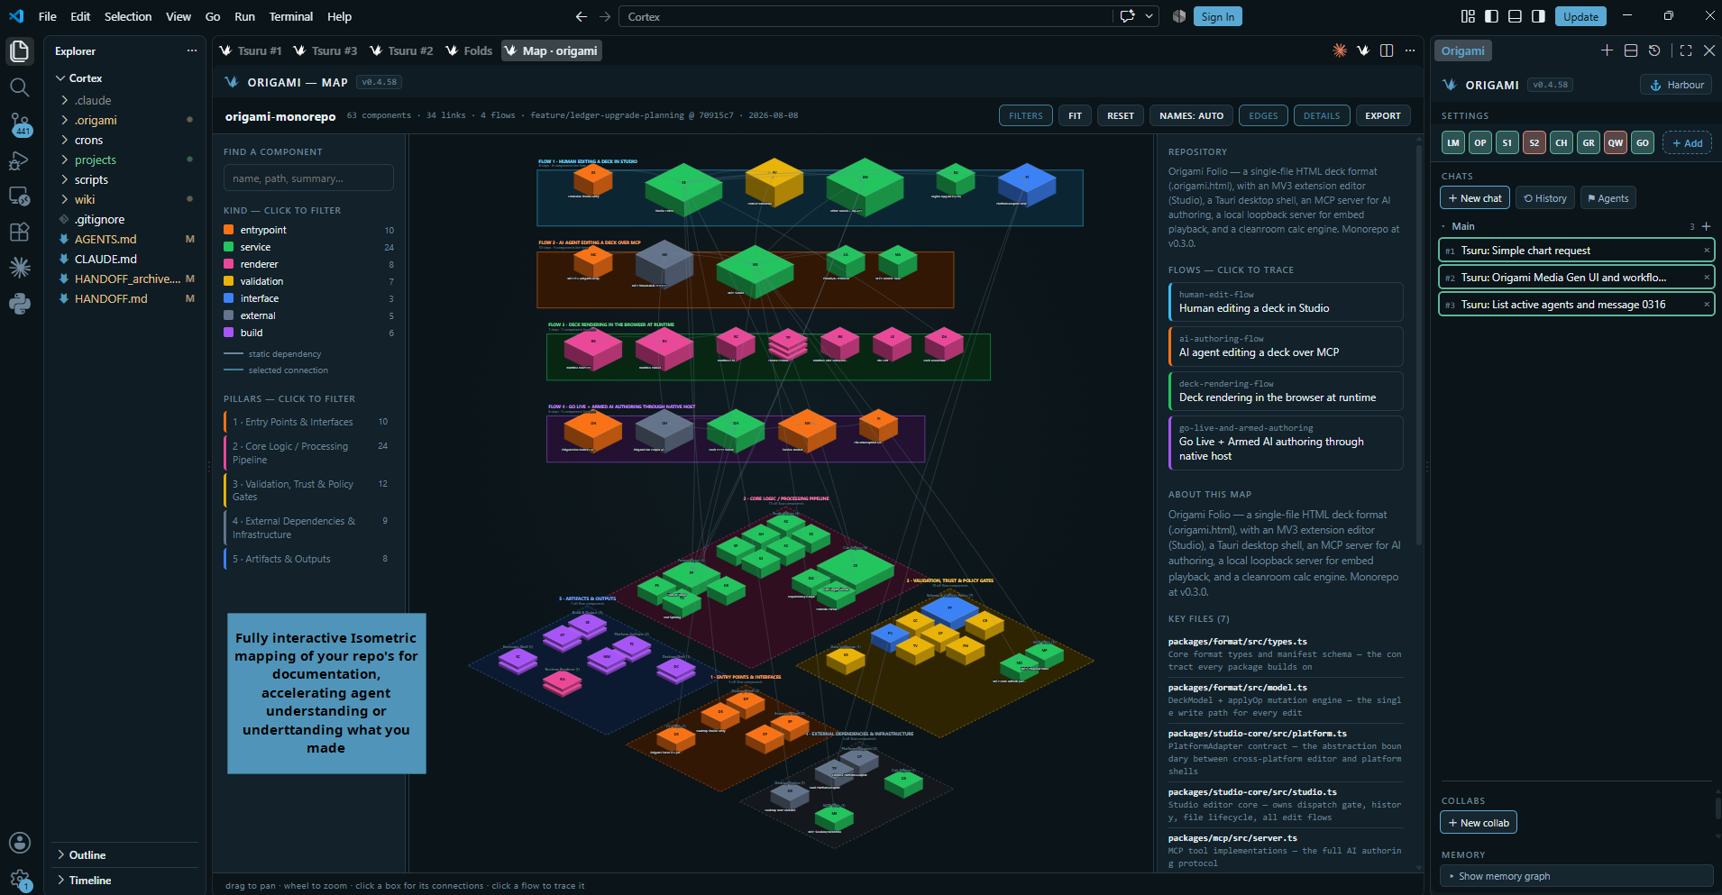The image size is (1722, 895).
Task: Expand the .origami folder
Action: (65, 120)
